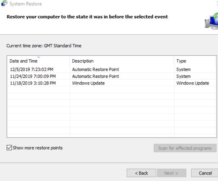
Task: Click empty area of restore points list
Action: pyautogui.click(x=112, y=111)
